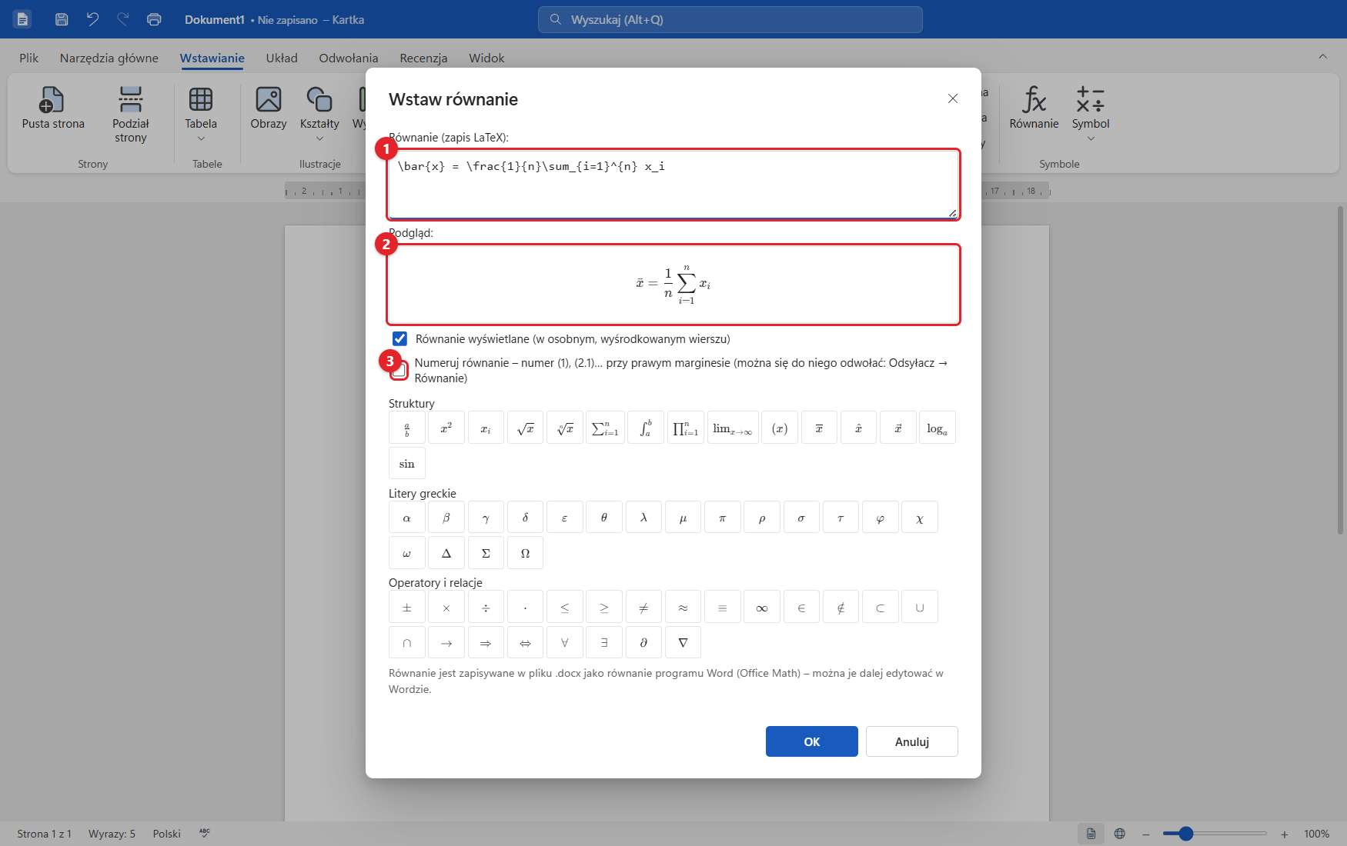This screenshot has width=1347, height=846.
Task: Cancel the dialog with Anuluj
Action: (912, 741)
